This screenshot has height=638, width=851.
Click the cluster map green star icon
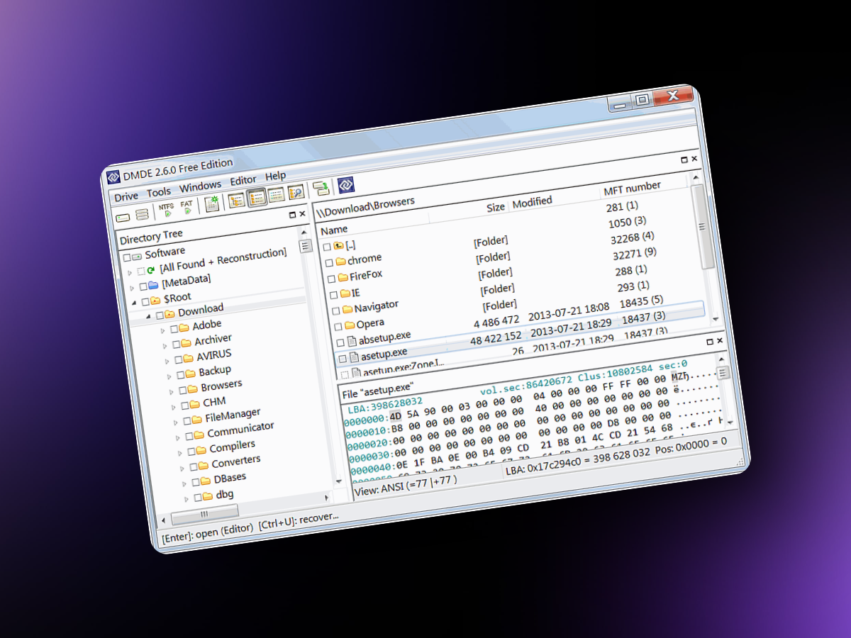click(211, 204)
